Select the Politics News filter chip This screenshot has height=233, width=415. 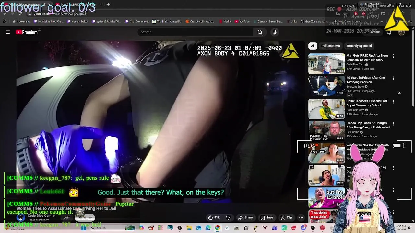(330, 46)
